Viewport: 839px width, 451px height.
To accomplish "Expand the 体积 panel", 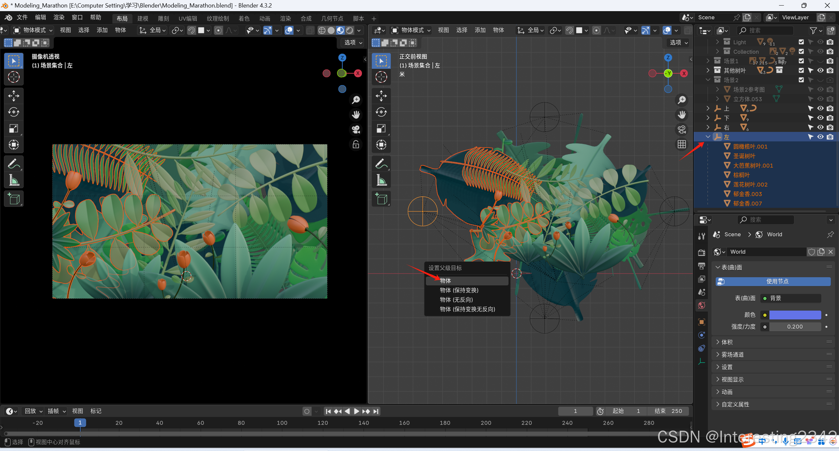I will (727, 342).
